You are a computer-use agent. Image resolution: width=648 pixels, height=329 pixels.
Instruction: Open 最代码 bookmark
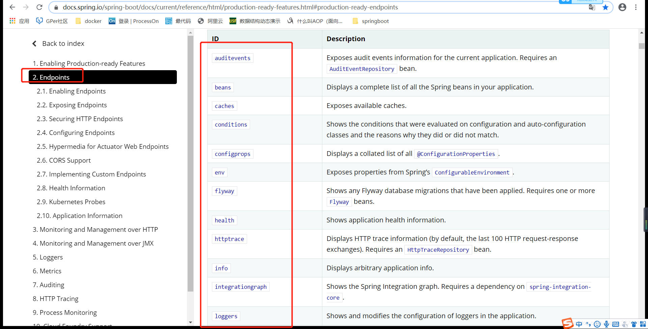tap(178, 21)
